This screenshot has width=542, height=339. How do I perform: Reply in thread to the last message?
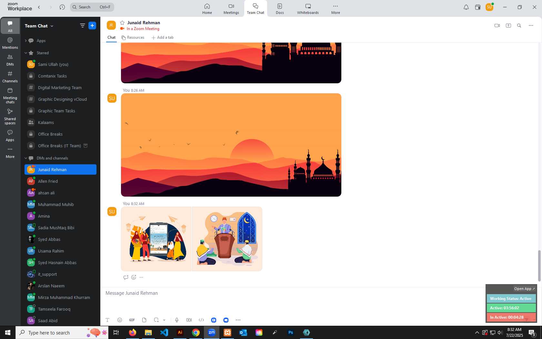tap(126, 277)
